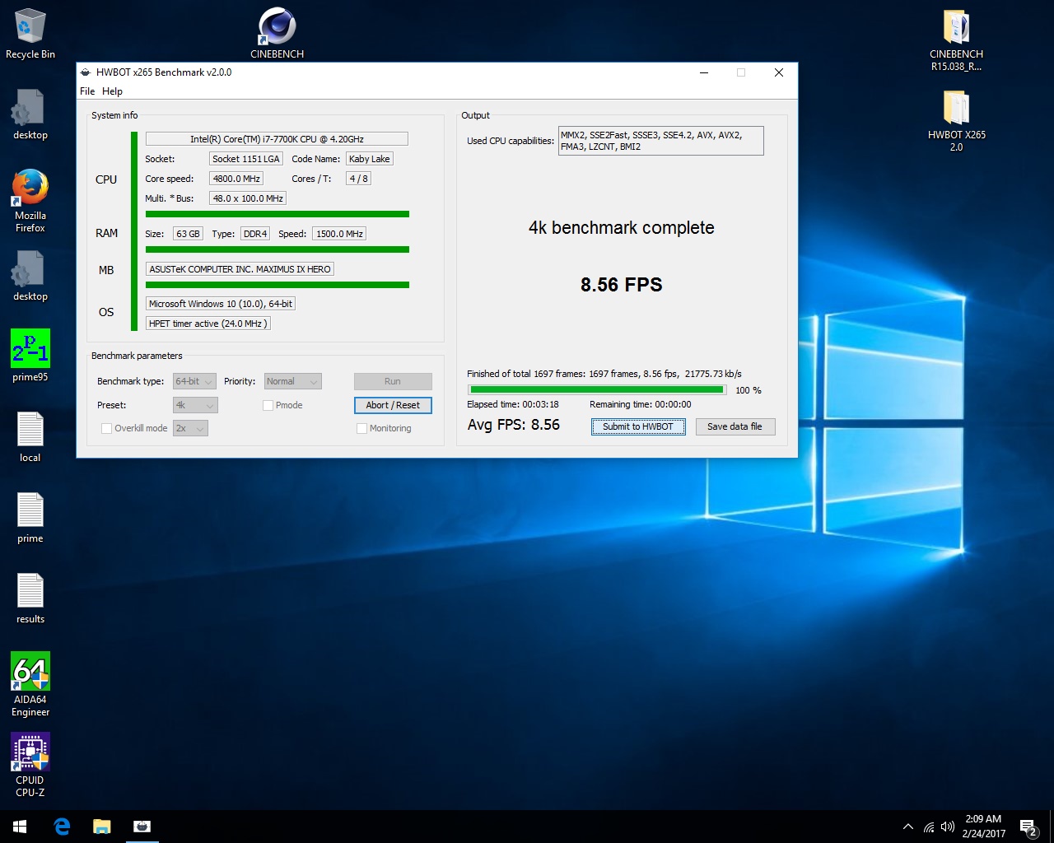The image size is (1054, 843).
Task: Open the prime text file icon
Action: coord(30,518)
